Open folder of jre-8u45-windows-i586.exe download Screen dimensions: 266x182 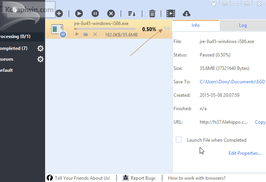tap(86, 35)
